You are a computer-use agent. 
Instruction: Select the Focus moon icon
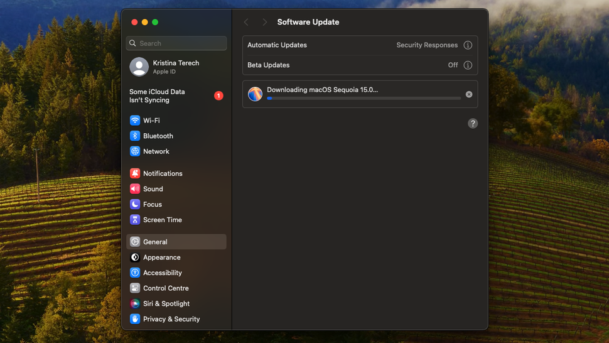click(135, 204)
